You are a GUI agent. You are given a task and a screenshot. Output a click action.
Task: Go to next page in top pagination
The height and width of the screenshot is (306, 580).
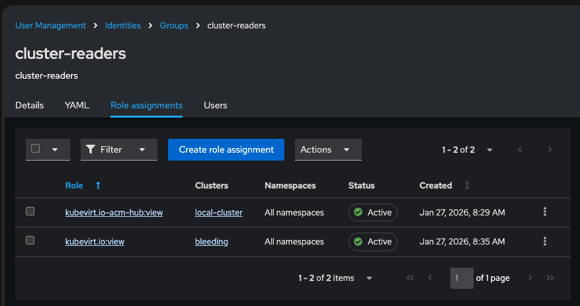click(550, 150)
